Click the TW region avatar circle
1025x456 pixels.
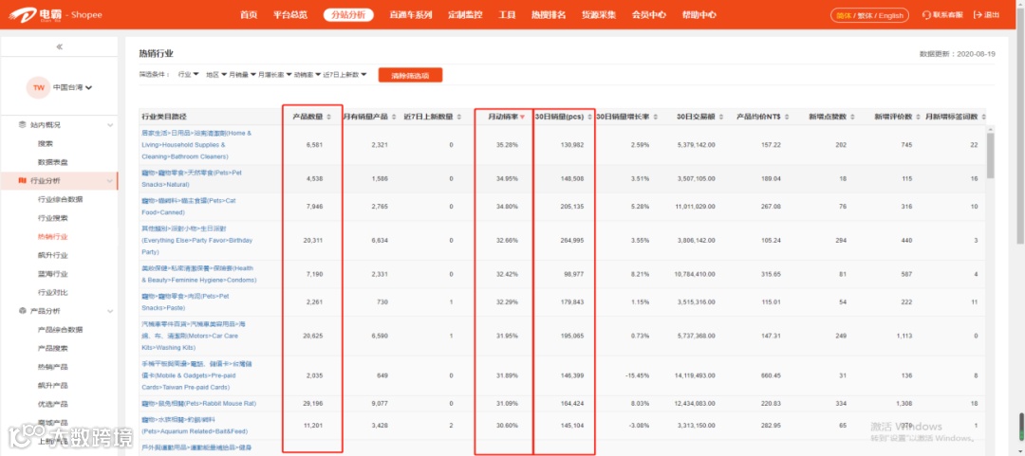[x=39, y=87]
